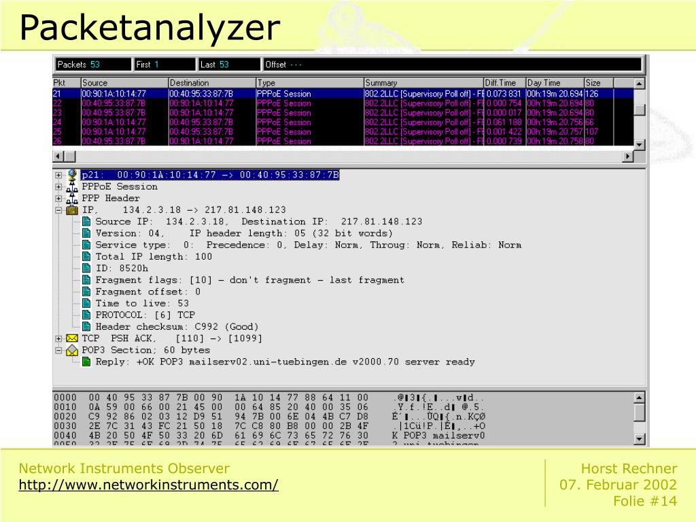Sort packets by the Pkt column header

click(66, 83)
